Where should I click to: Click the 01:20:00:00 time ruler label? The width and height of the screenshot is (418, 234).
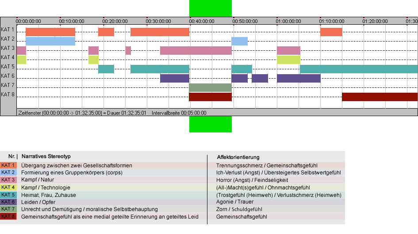click(x=375, y=21)
